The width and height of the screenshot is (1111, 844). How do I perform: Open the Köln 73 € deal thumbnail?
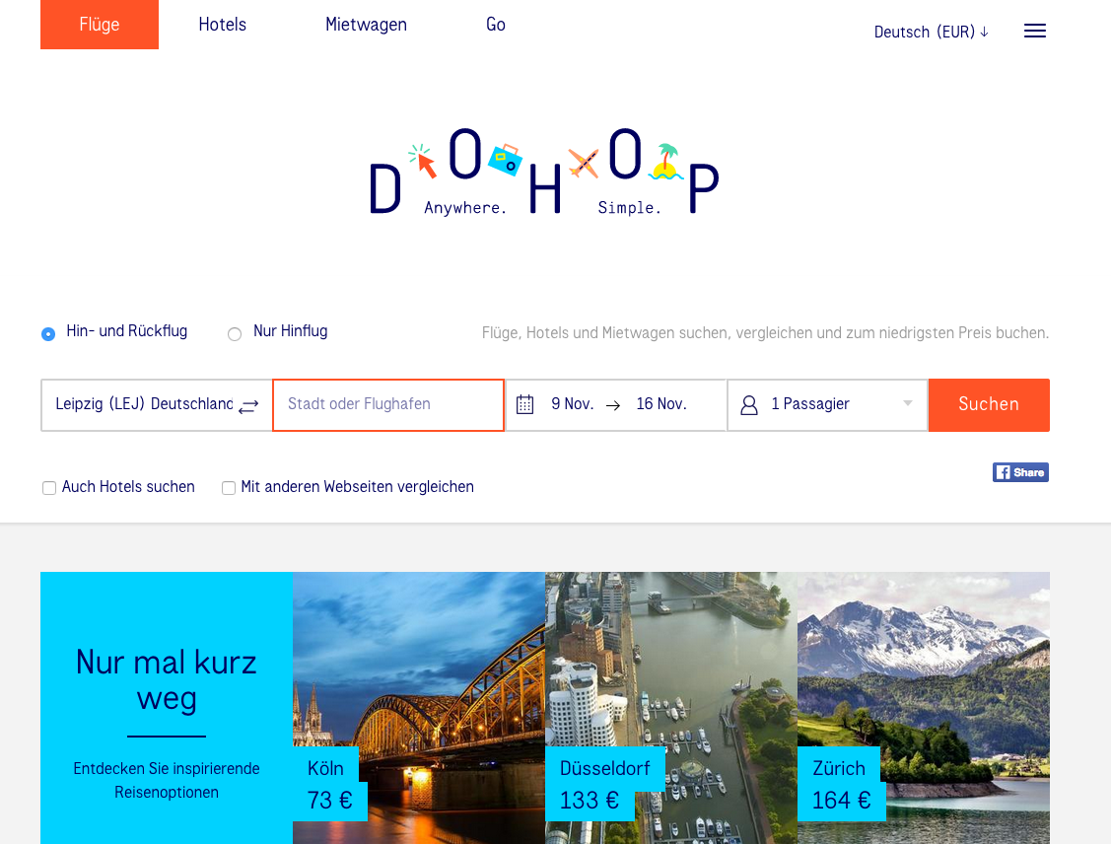tap(419, 708)
